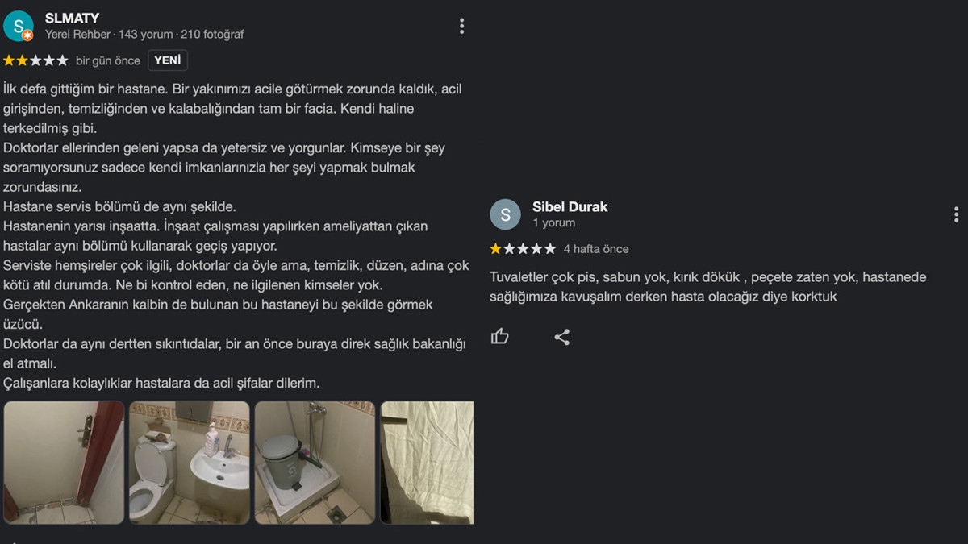Share Sibel Durak's review
Image resolution: width=968 pixels, height=544 pixels.
tap(562, 337)
